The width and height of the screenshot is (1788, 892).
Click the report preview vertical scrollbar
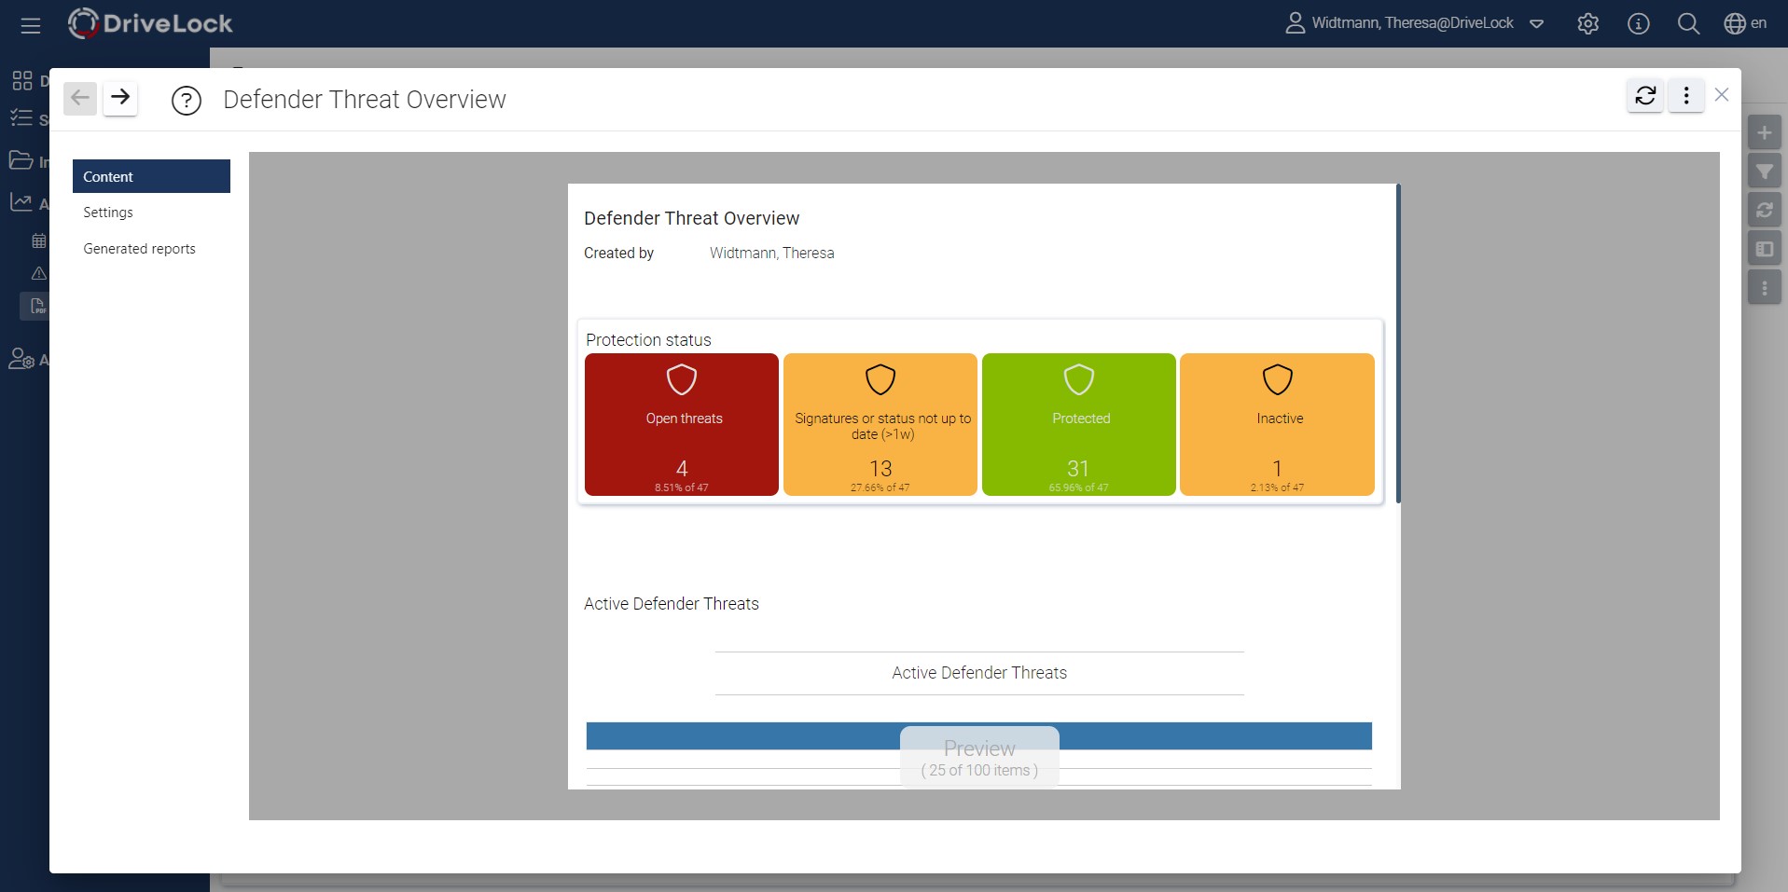[x=1398, y=344]
